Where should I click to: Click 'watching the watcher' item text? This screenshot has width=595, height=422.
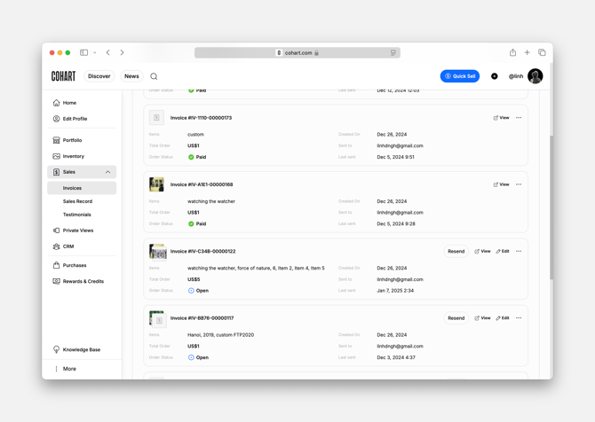211,201
